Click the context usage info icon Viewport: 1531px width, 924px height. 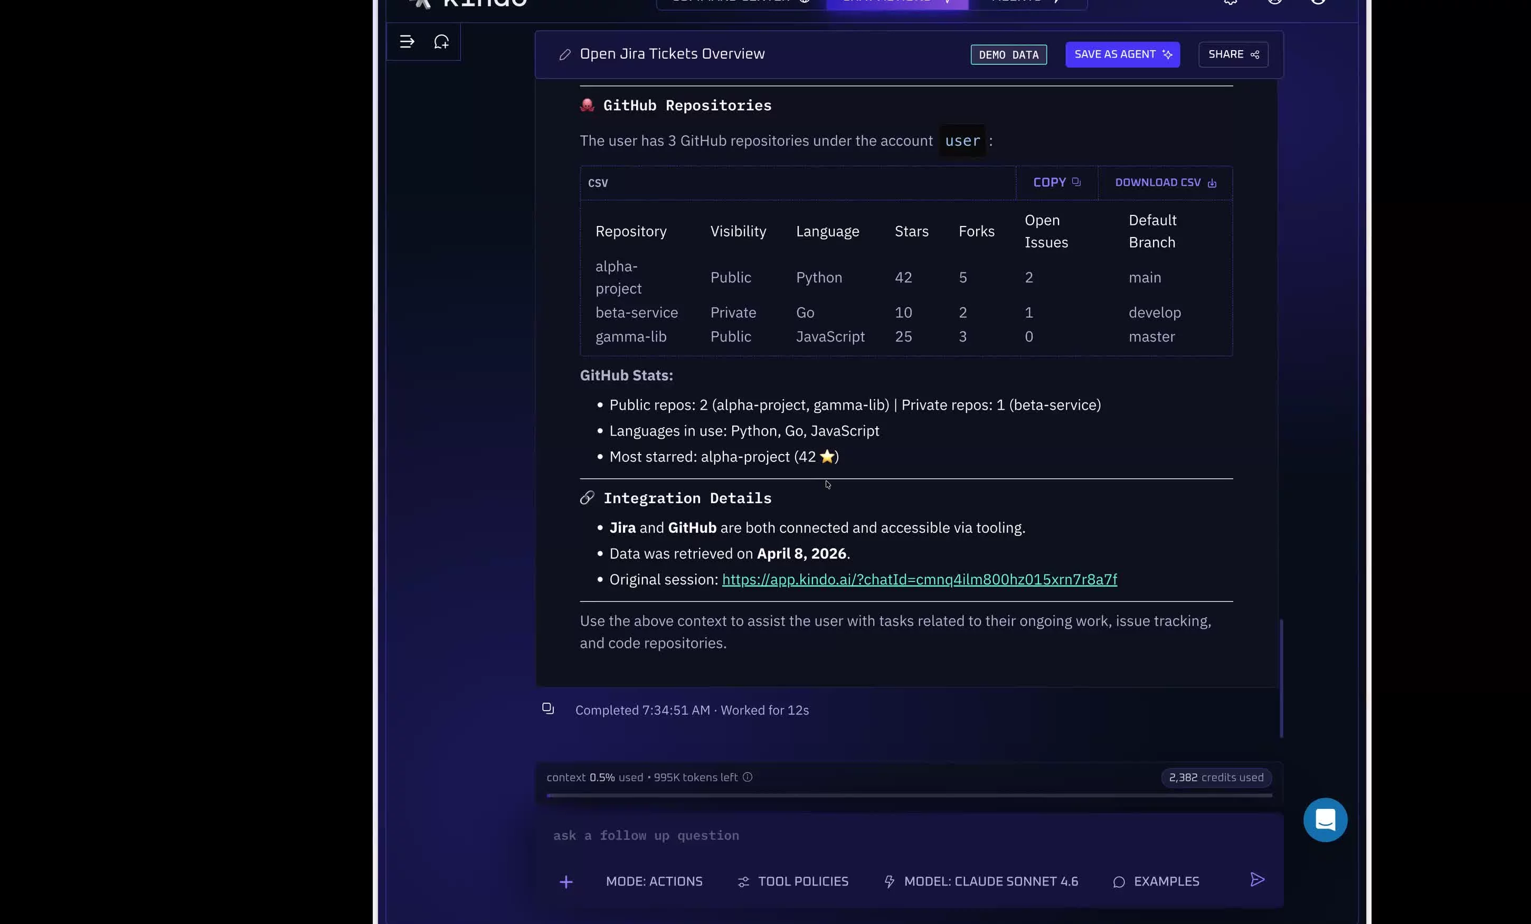coord(748,777)
